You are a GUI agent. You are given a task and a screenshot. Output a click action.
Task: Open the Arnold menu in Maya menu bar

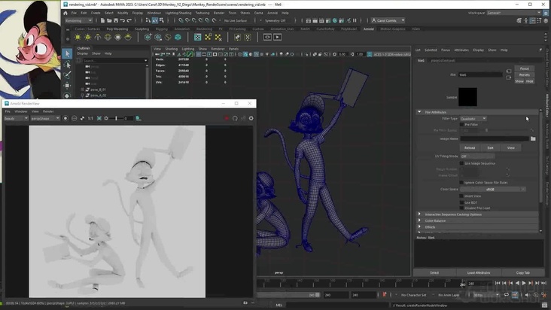pyautogui.click(x=272, y=13)
